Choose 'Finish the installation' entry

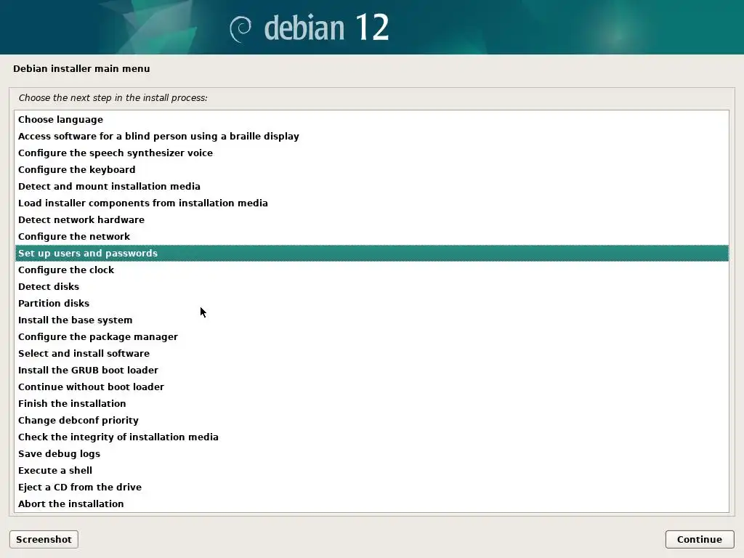click(x=371, y=403)
